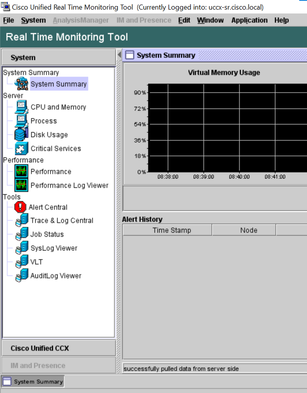This screenshot has height=393, width=307.
Task: Click the red Alert Central icon
Action: pos(20,207)
